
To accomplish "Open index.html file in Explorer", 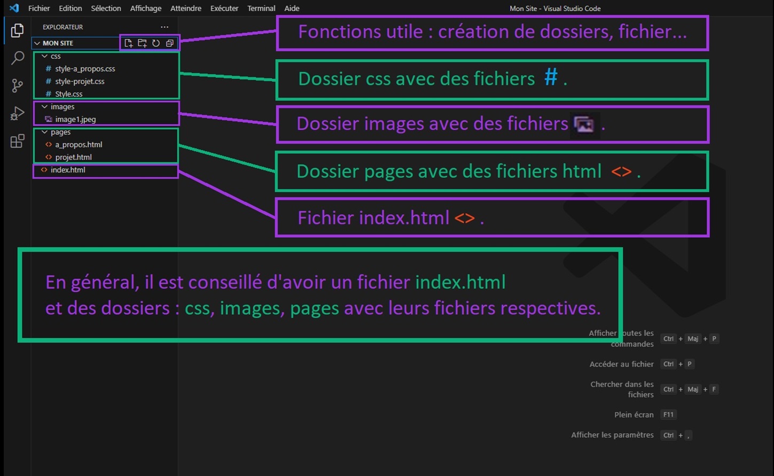I will [68, 170].
